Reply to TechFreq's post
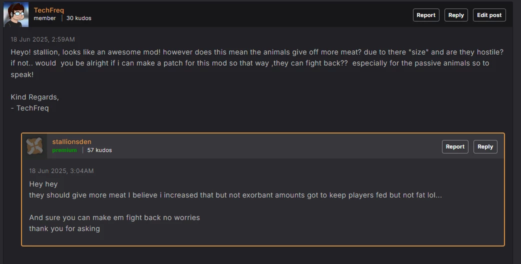The image size is (521, 264). click(456, 15)
